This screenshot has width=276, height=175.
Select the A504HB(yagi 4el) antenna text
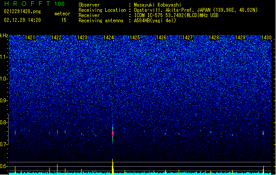tap(155, 21)
